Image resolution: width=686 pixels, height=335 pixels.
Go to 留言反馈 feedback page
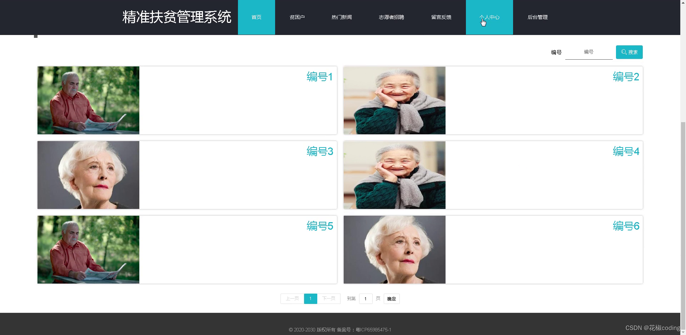(441, 17)
